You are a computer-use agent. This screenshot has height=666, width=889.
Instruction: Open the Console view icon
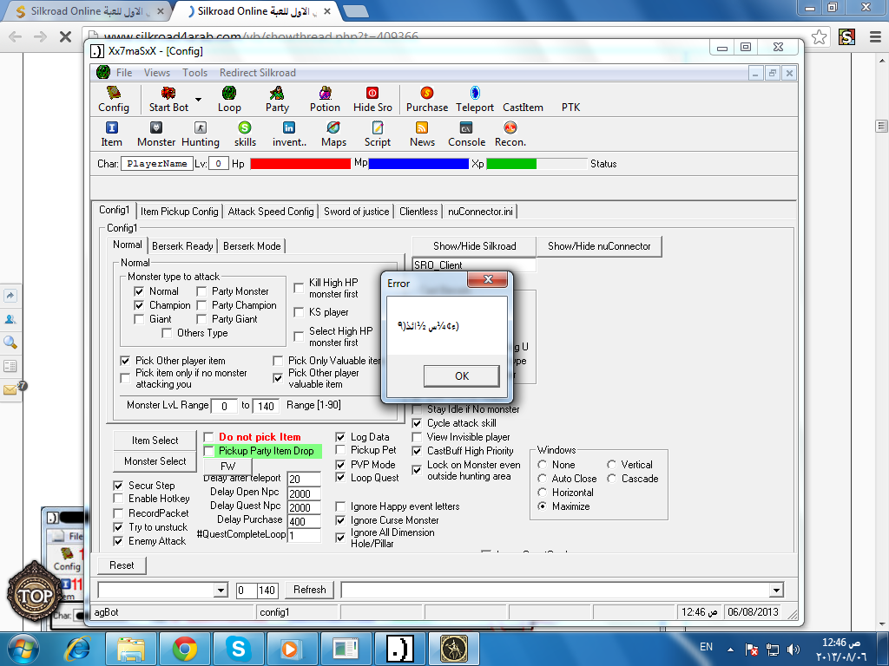click(466, 134)
